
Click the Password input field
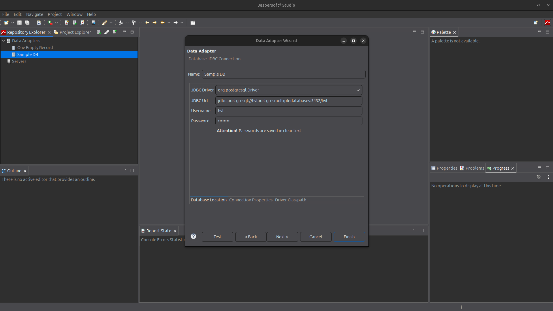click(289, 121)
